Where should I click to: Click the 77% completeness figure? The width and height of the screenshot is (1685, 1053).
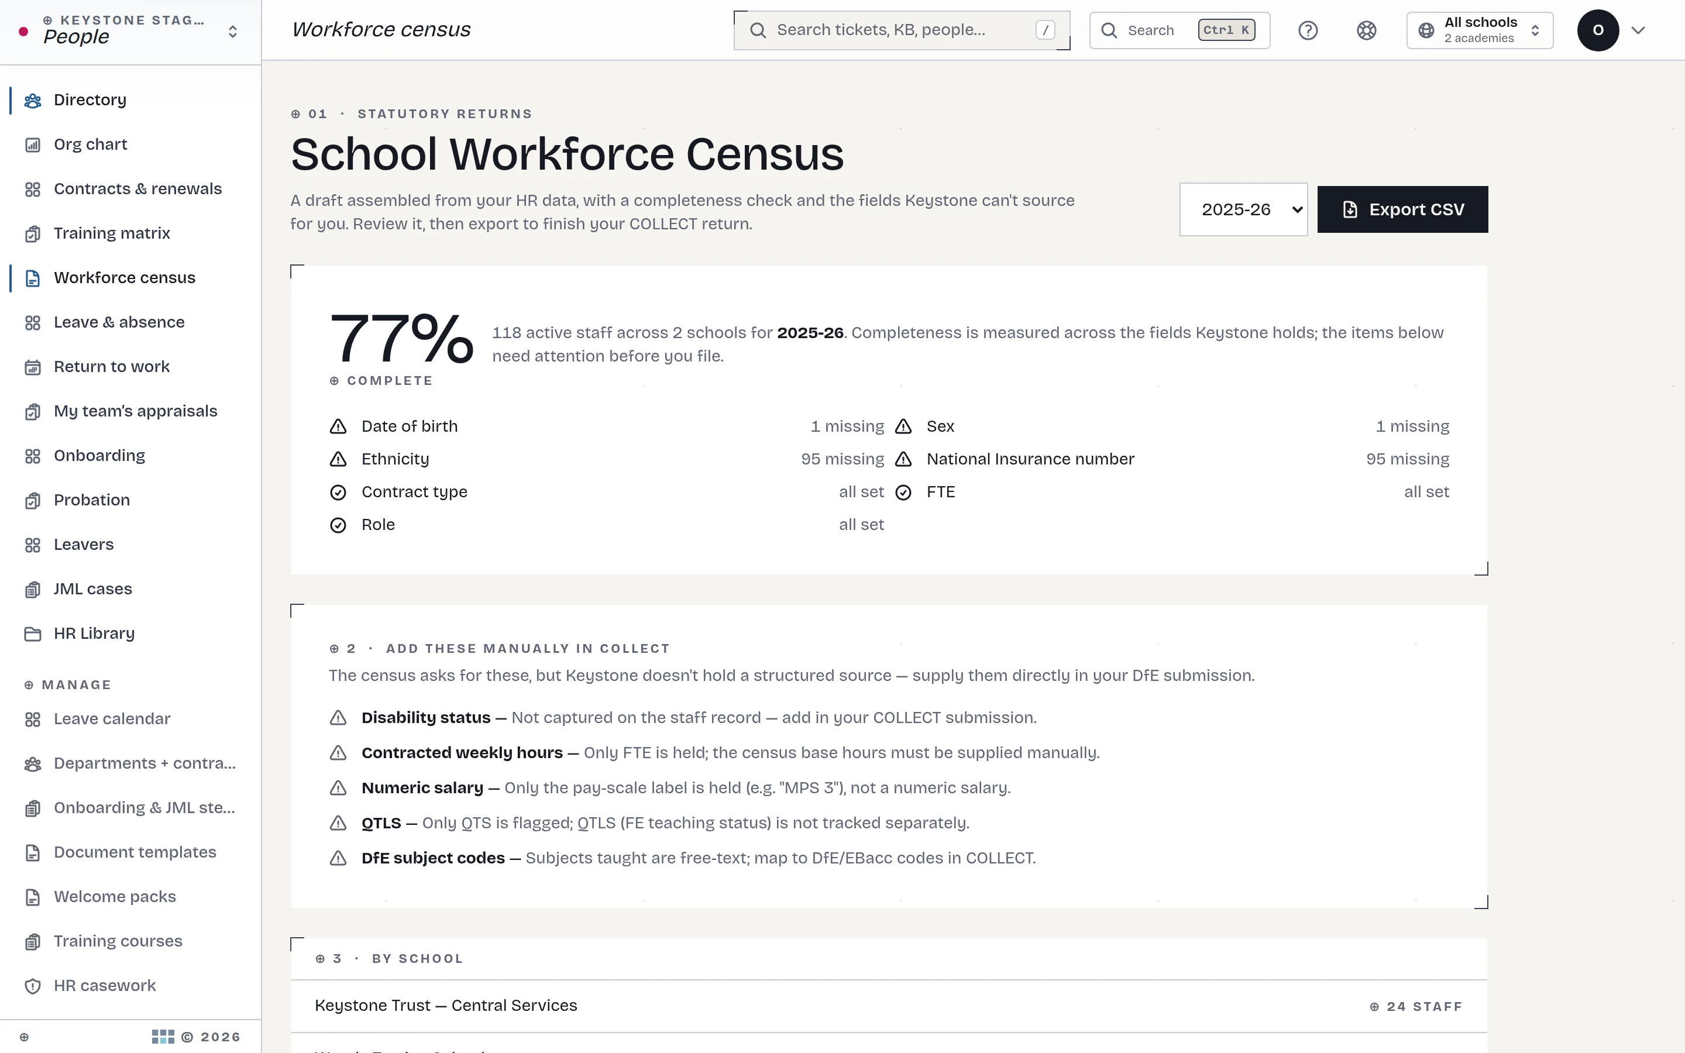[402, 339]
